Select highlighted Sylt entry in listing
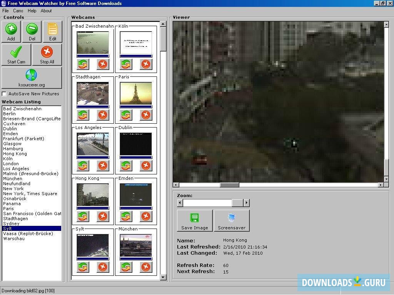The height and width of the screenshot is (295, 394). (32, 229)
